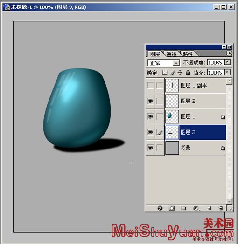Create a new layer set via the folder icon
This screenshot has width=238, height=244.
coord(183,208)
